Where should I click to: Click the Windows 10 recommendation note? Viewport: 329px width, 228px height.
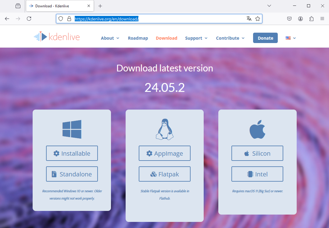tap(72, 195)
